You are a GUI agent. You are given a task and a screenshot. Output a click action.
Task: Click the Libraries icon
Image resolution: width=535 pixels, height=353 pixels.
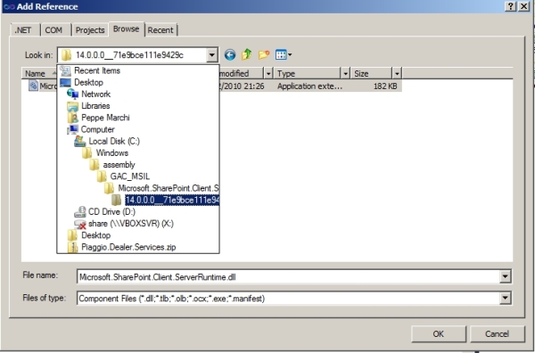[73, 106]
